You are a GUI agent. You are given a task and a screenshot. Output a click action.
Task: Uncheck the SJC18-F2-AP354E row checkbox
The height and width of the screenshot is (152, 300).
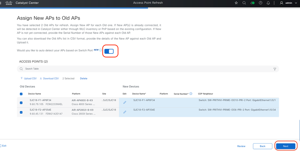pyautogui.click(x=21, y=112)
